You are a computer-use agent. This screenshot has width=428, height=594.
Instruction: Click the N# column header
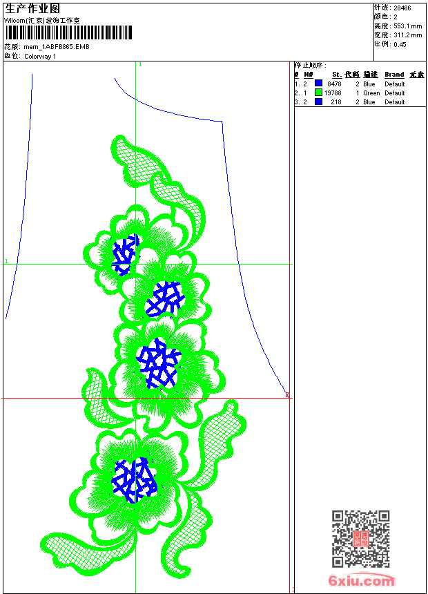(309, 75)
